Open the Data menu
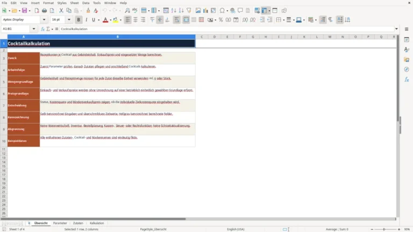Viewport: 413px width, 232px height. (x=86, y=3)
